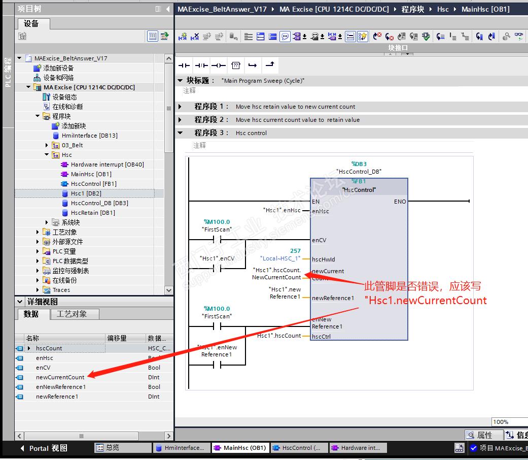
Task: Switch to HscControl editor tab in taskbar
Action: click(299, 448)
